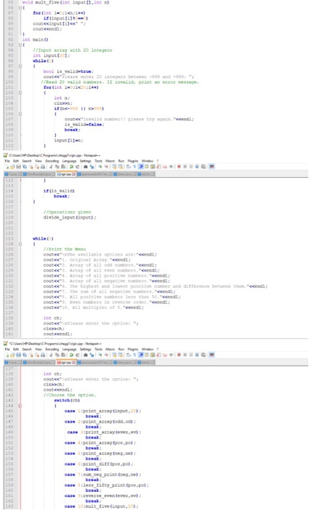Click the 'int main()' line

coord(35,39)
